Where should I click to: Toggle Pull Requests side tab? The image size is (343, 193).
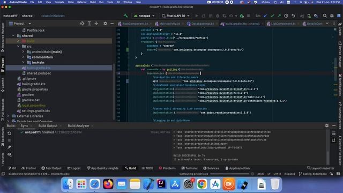(3, 109)
